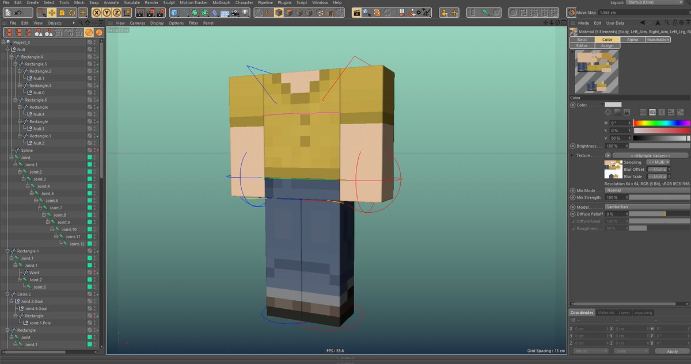The image size is (691, 364).
Task: Open the Snapping panel tab
Action: tap(643, 313)
